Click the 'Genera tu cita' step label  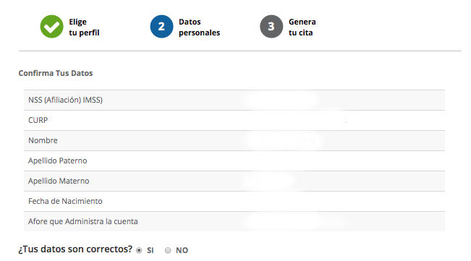coord(302,27)
